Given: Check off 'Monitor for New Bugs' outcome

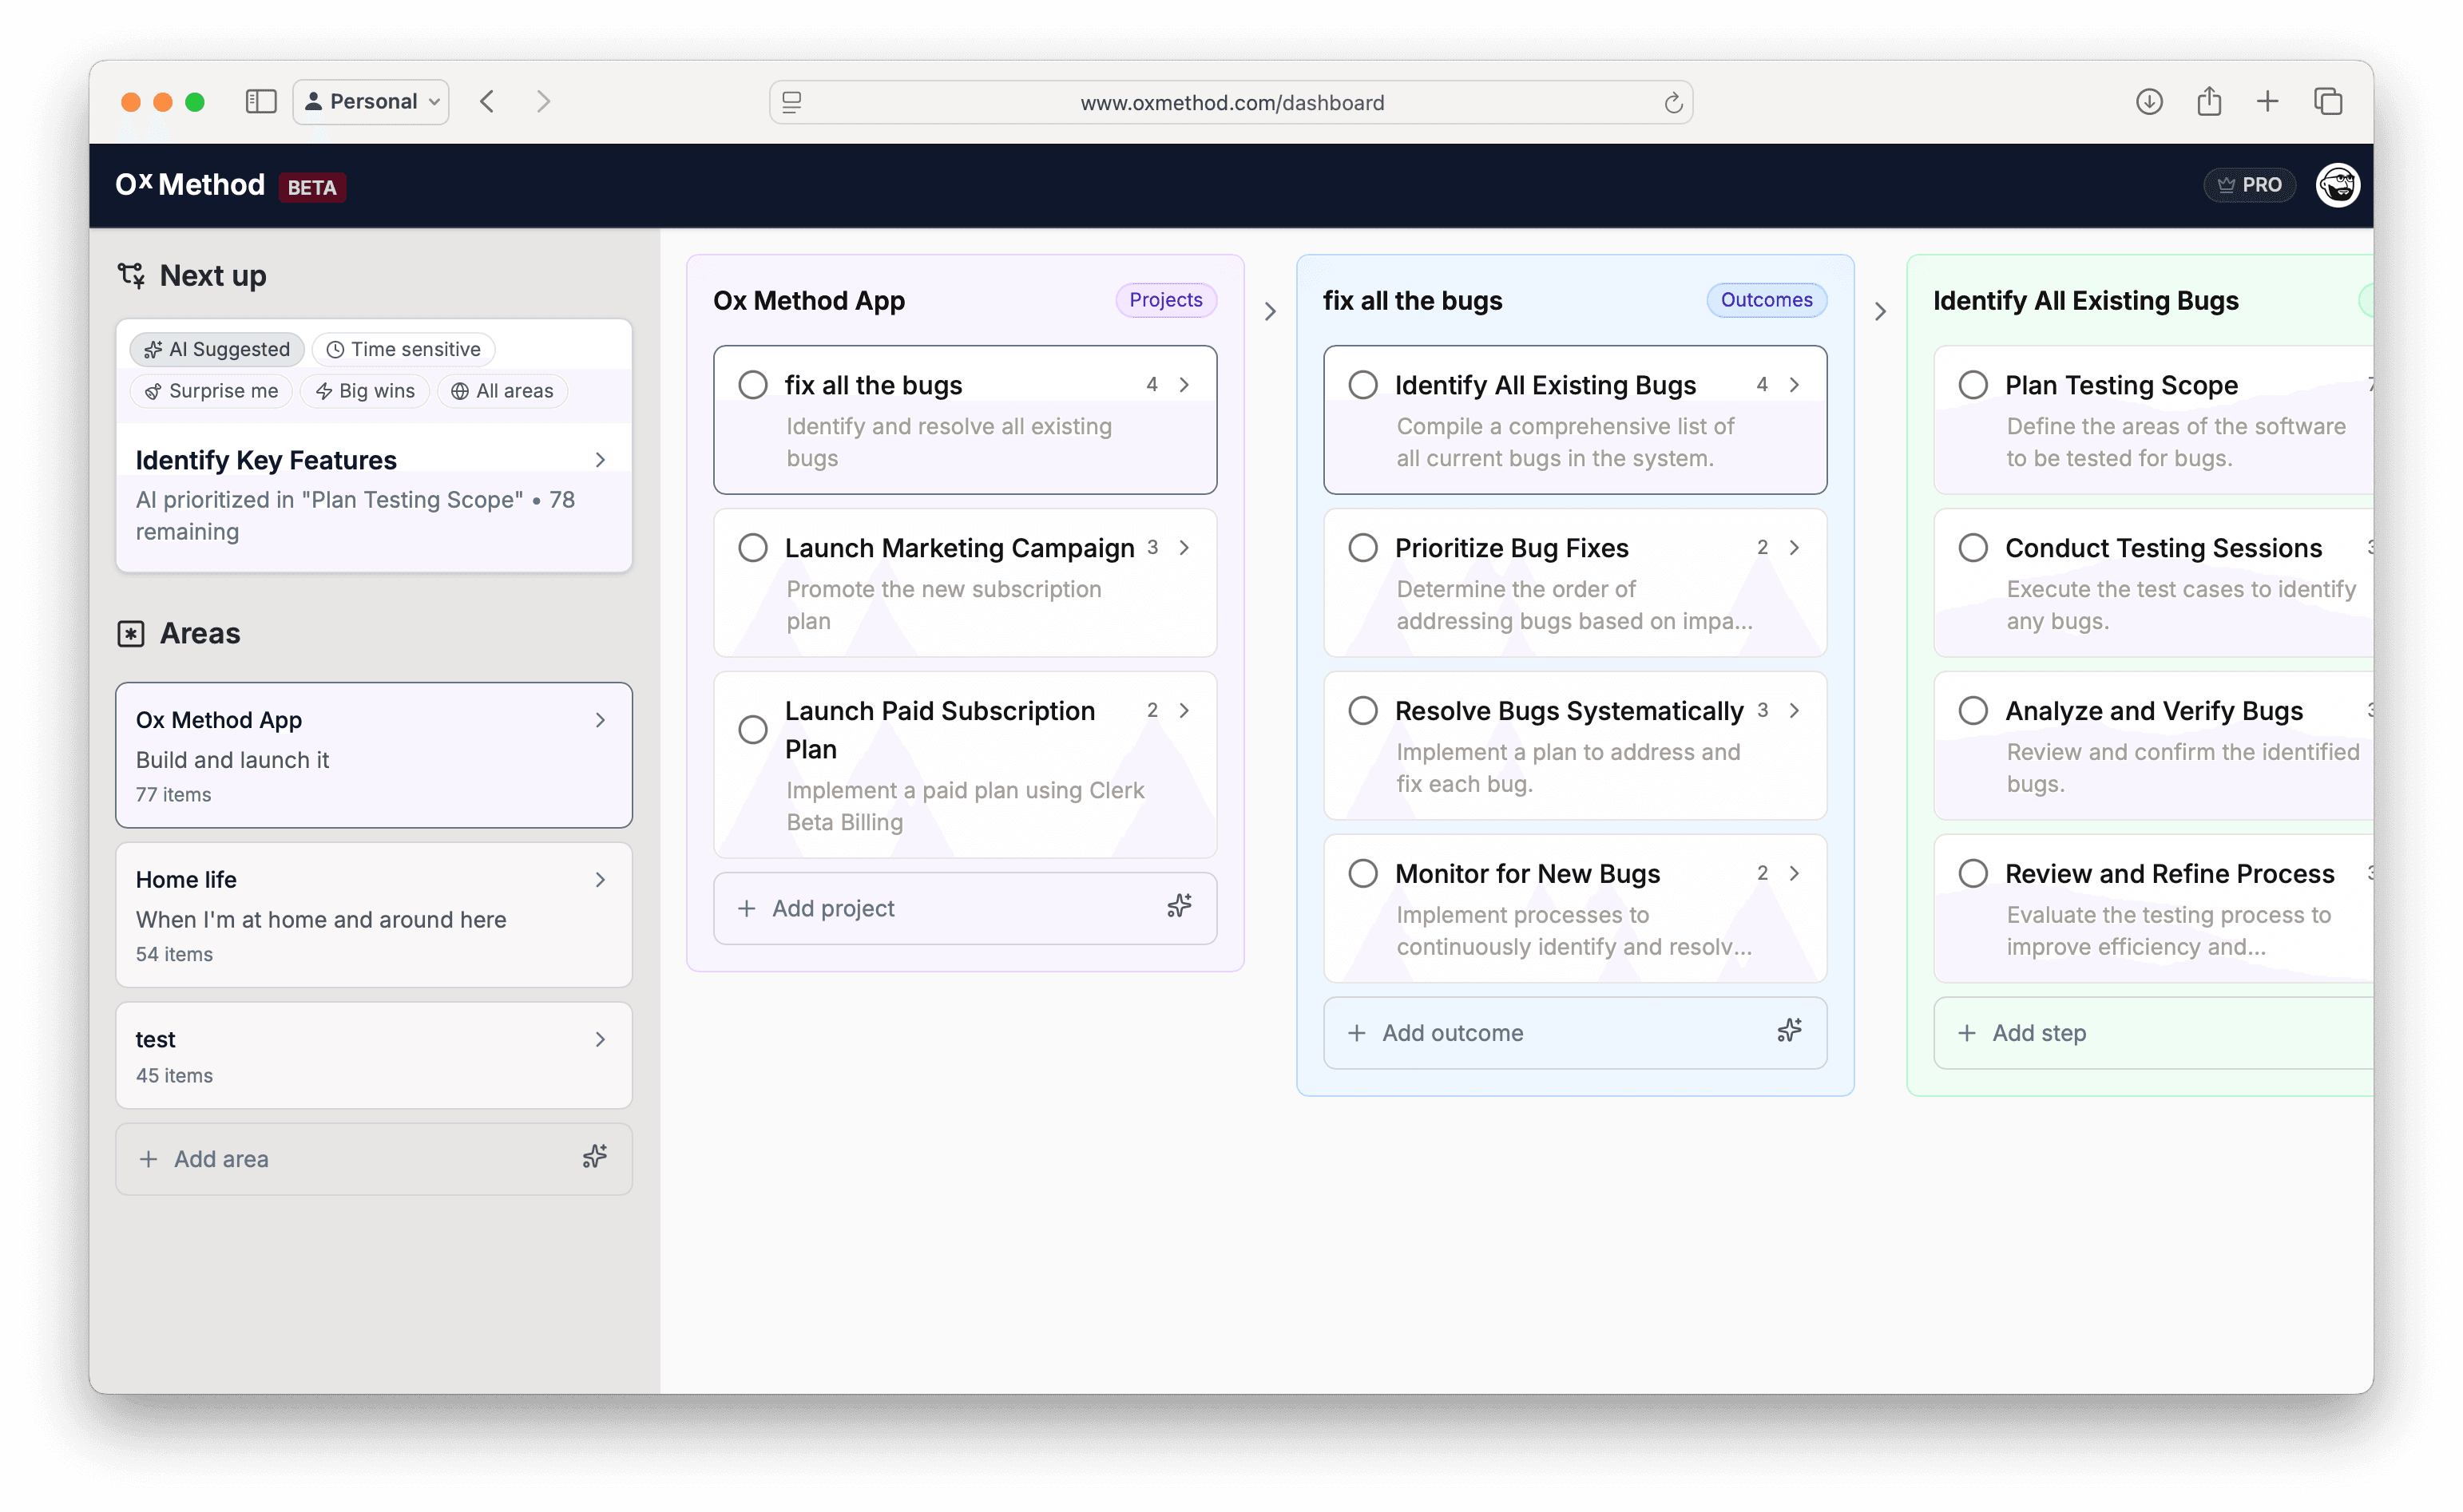Looking at the screenshot, I should point(1362,874).
